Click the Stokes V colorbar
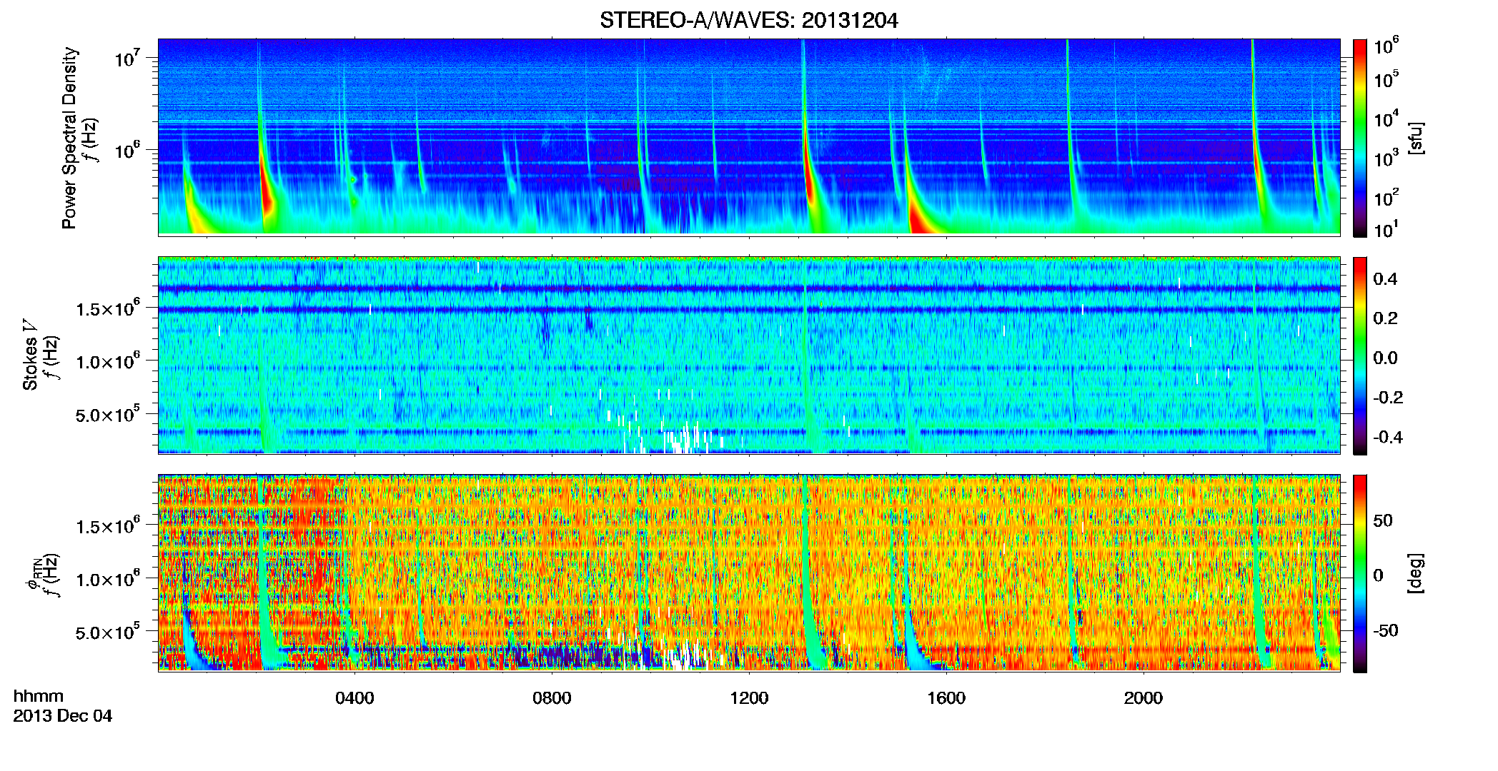Image resolution: width=1498 pixels, height=771 pixels. (x=1360, y=356)
